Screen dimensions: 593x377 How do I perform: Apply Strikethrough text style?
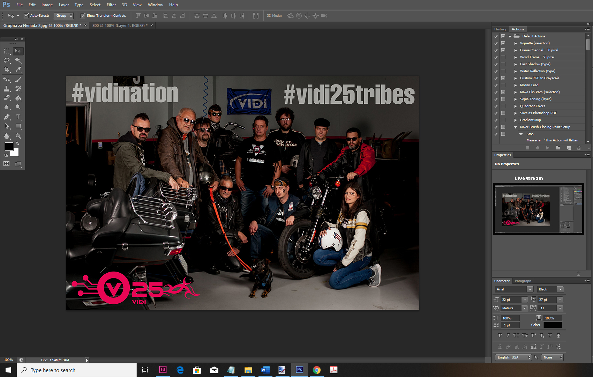(x=558, y=335)
